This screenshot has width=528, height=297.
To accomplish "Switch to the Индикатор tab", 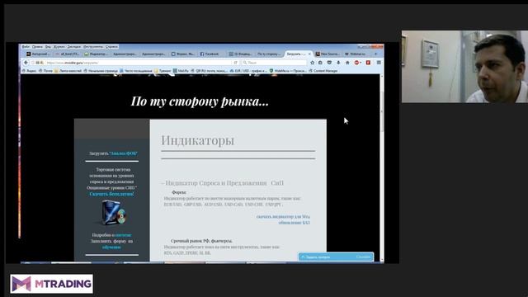I will 96,54.
